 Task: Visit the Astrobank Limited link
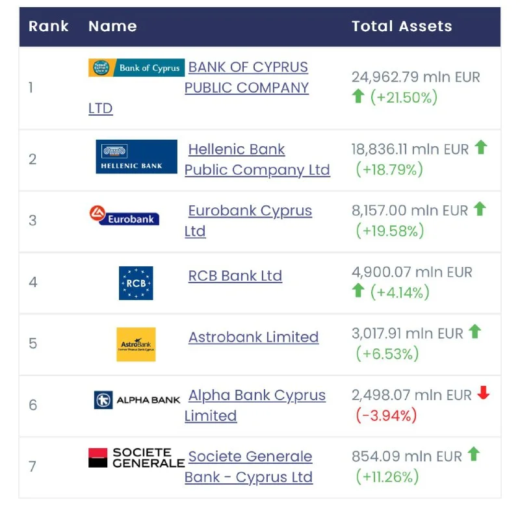[x=253, y=337]
